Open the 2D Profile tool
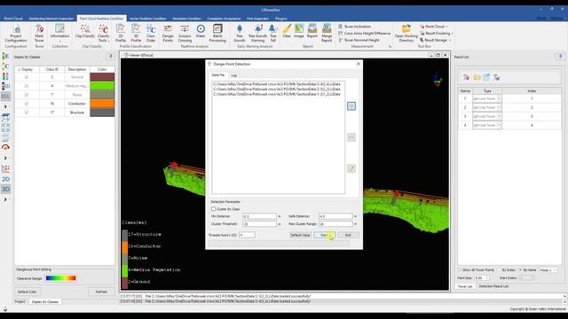 coord(121,34)
